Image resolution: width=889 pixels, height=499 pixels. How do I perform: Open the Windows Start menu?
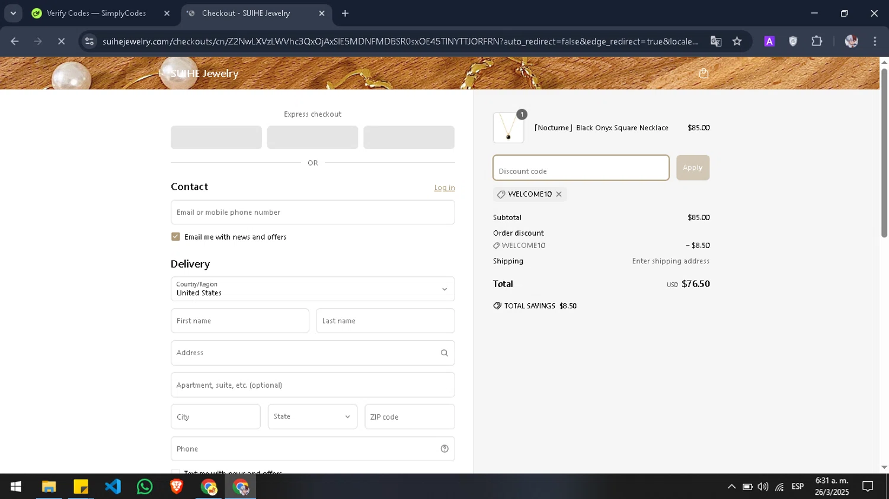(16, 487)
